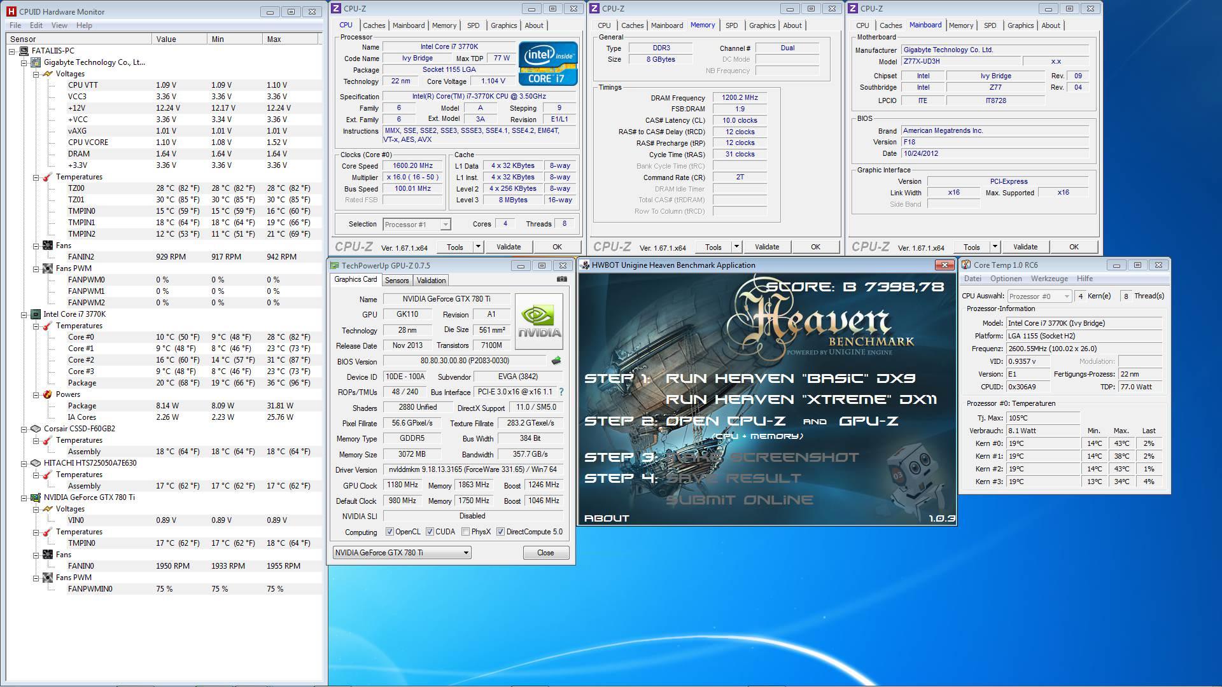Click Validate in CPU-Z Memory window
This screenshot has height=687, width=1222.
pos(767,247)
